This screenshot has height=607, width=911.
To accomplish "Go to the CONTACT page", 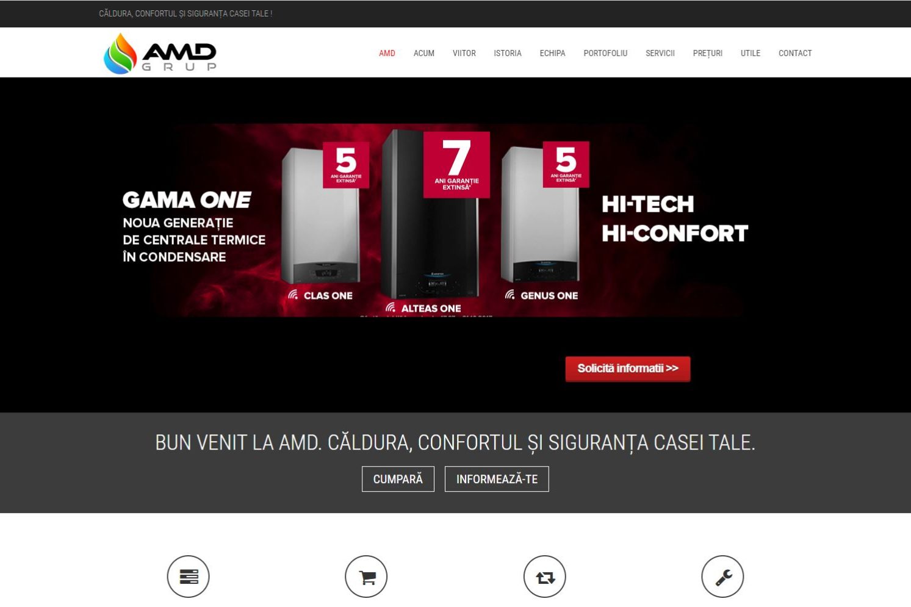I will [x=795, y=53].
